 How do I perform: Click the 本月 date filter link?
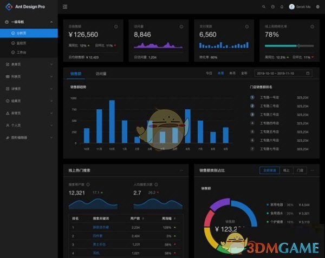click(232, 73)
